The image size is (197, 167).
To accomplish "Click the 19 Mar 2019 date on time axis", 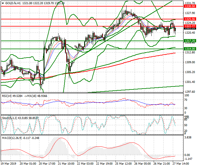I will (9, 164).
